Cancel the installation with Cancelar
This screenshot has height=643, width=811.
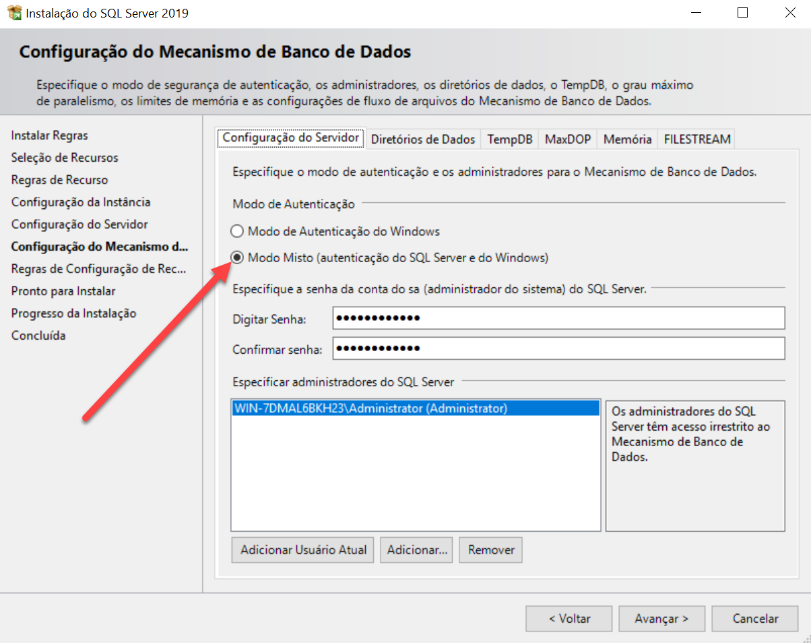[x=755, y=619]
